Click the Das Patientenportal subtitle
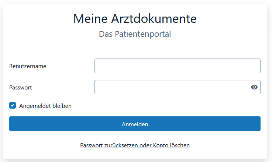The height and width of the screenshot is (162, 272). pos(135,34)
